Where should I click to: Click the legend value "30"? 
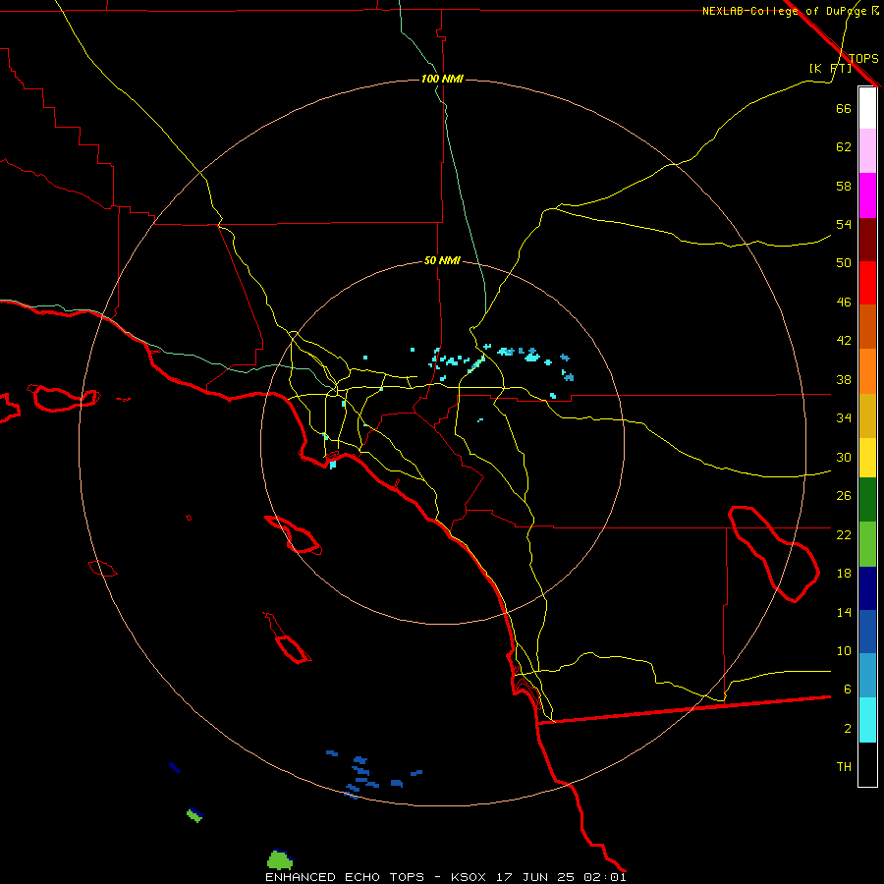click(x=844, y=457)
